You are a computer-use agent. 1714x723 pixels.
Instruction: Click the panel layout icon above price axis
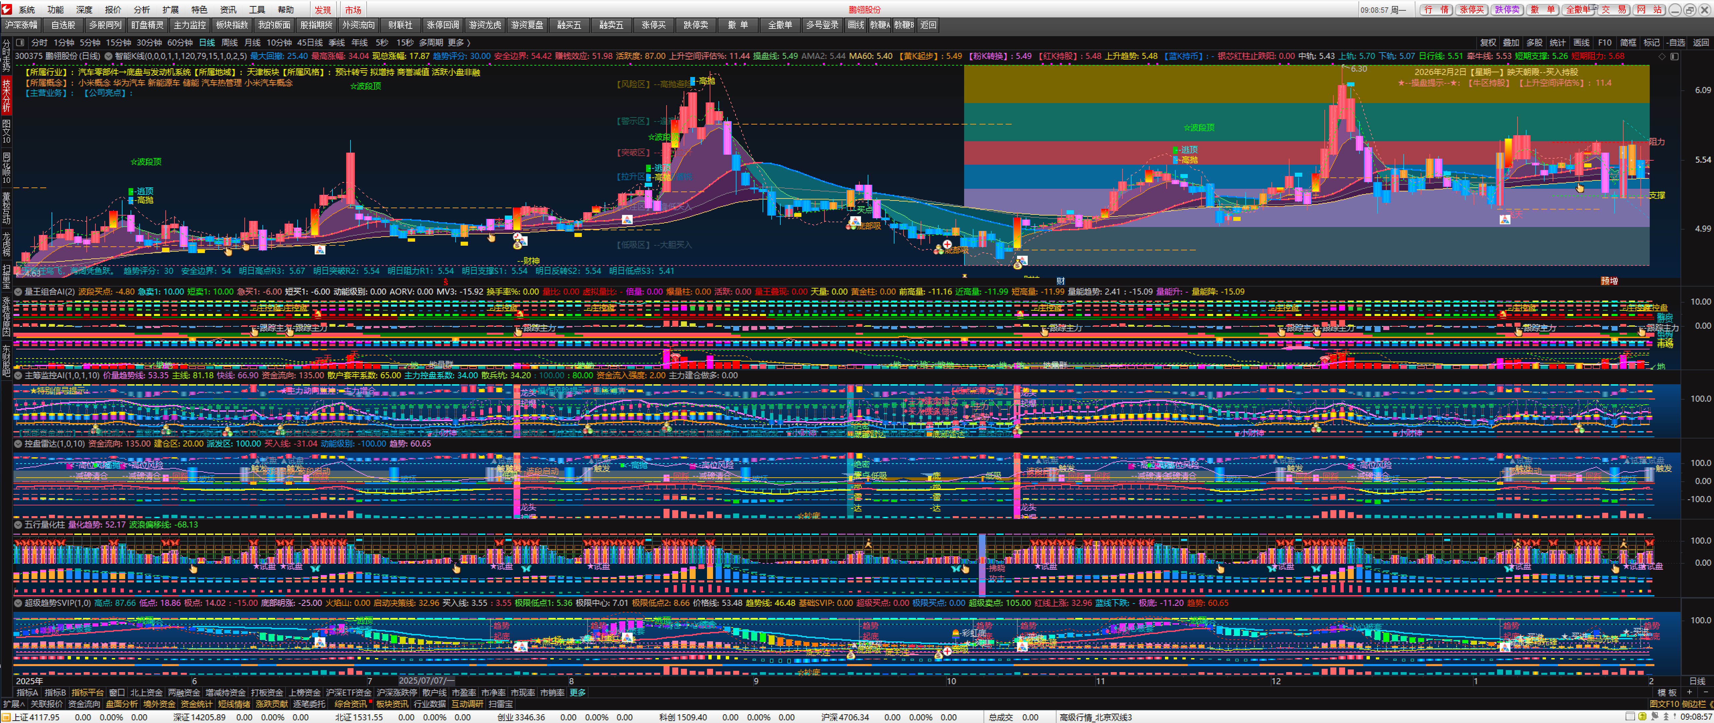[x=1674, y=57]
